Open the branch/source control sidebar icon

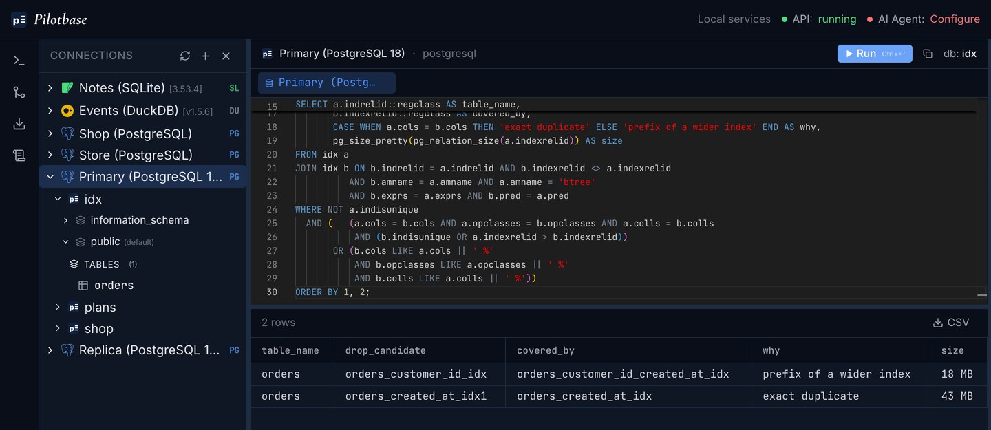(x=19, y=92)
